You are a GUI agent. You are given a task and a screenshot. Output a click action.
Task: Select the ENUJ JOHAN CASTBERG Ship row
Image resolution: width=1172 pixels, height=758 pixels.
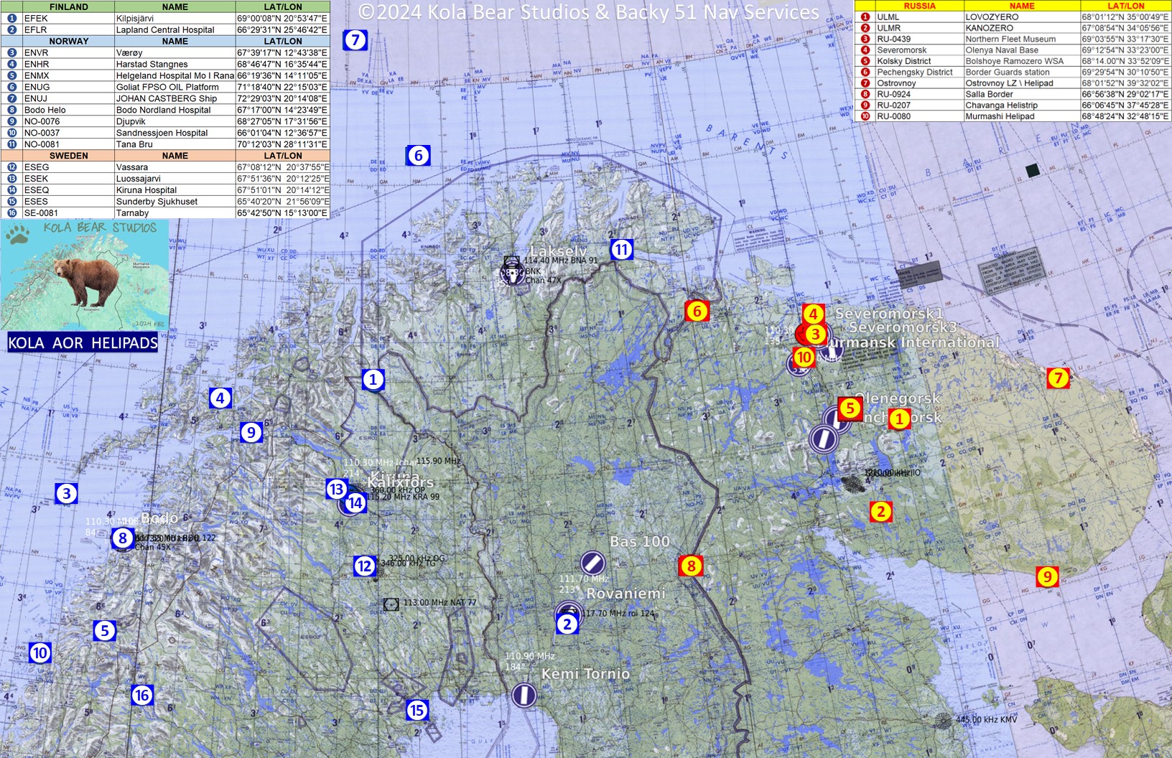165,98
